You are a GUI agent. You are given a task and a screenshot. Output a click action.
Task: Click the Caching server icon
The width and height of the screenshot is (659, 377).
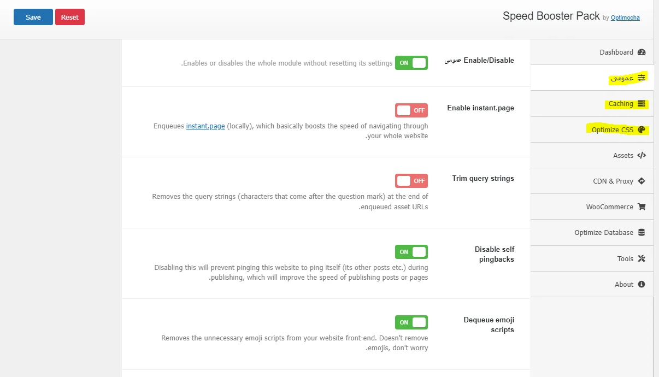pos(642,104)
